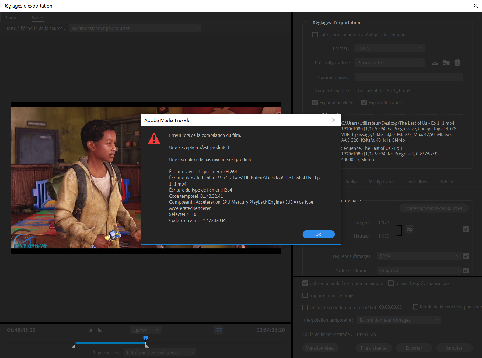
Task: Click the duration timecode 00:54:36:20
Action: 271,330
